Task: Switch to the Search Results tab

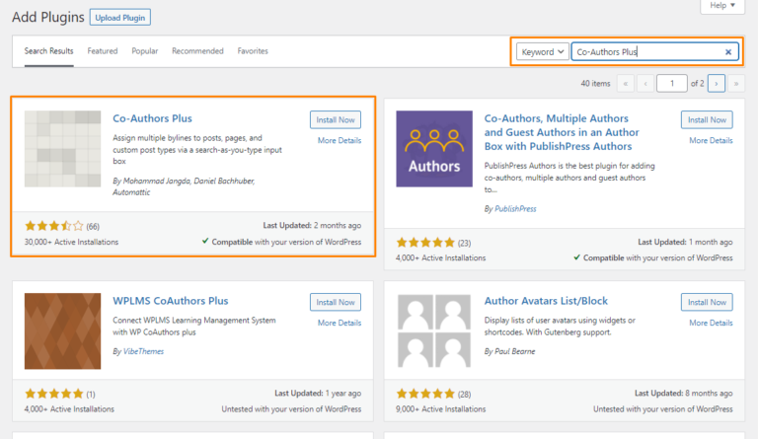Action: (x=48, y=50)
